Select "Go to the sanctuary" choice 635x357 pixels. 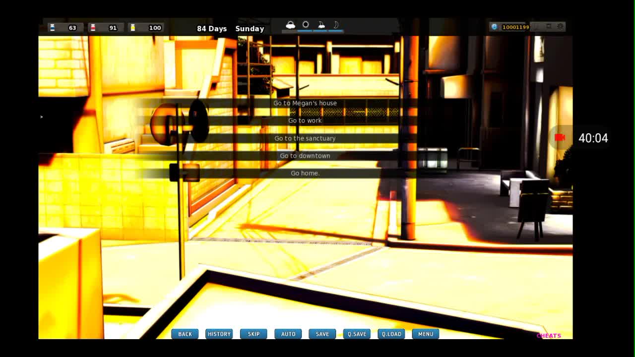tap(305, 138)
